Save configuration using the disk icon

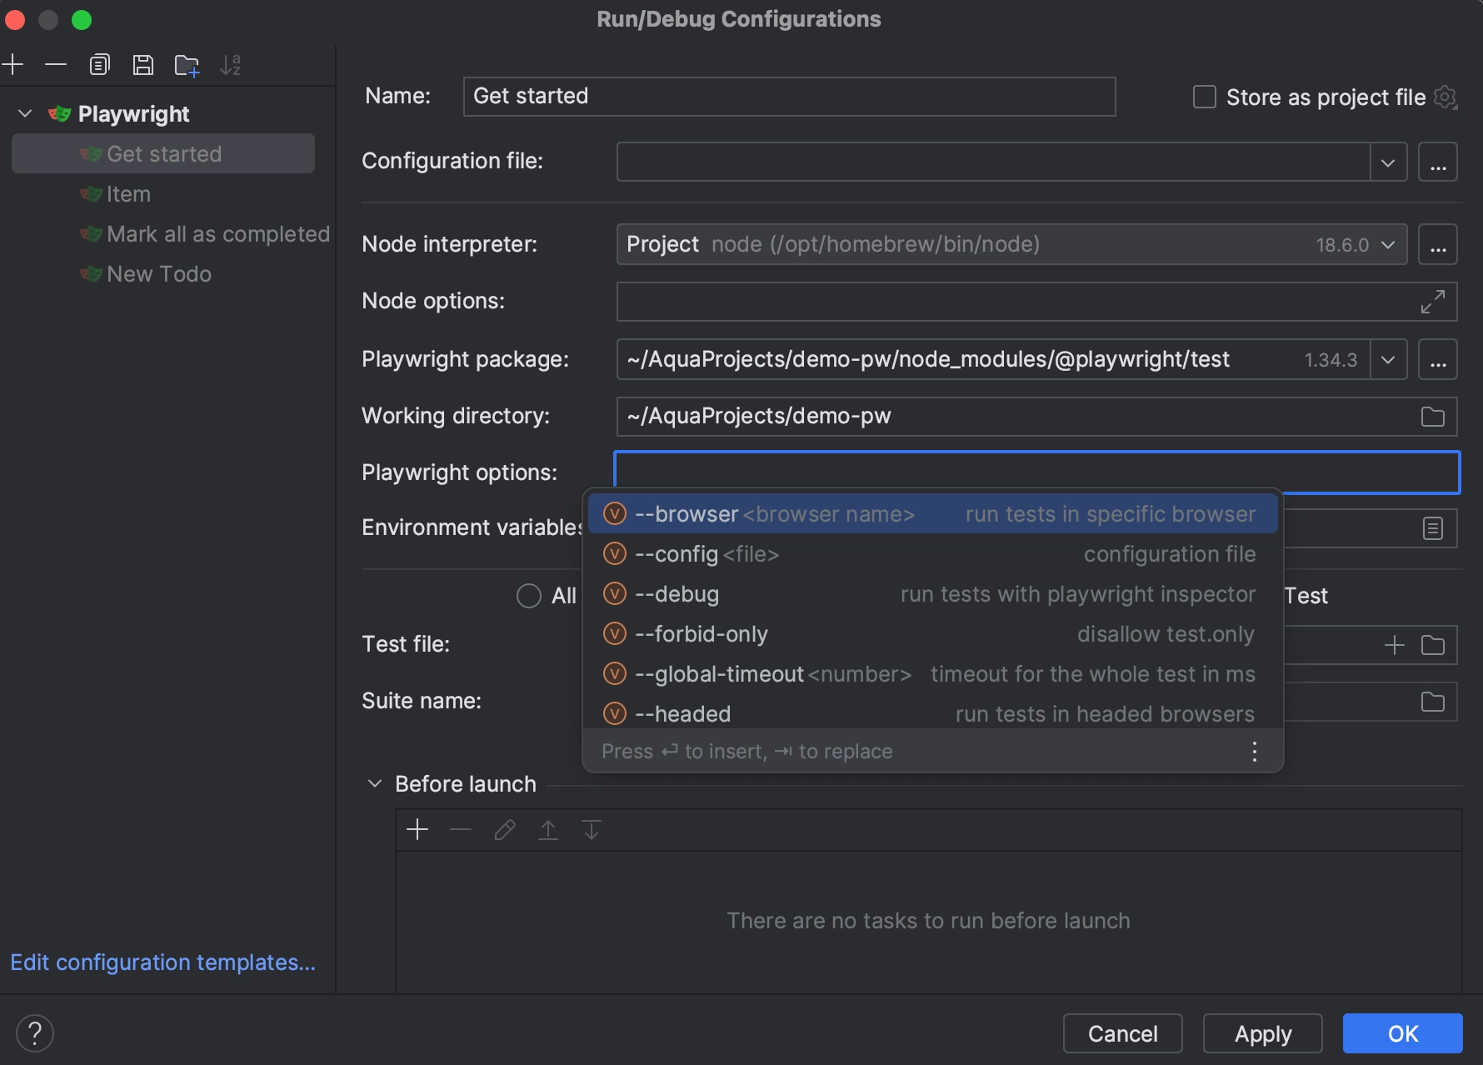(143, 64)
